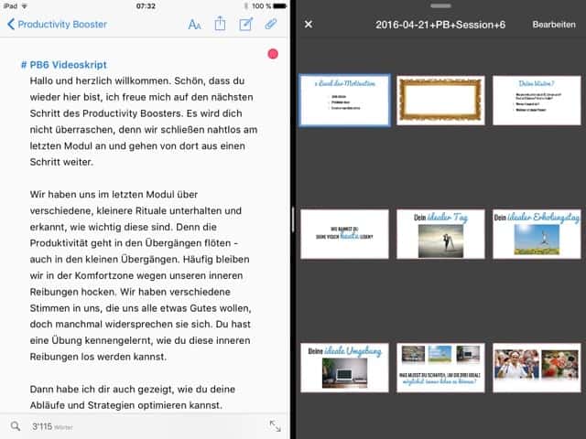
Task: Toggle full screen with the arrows icon
Action: click(x=275, y=426)
